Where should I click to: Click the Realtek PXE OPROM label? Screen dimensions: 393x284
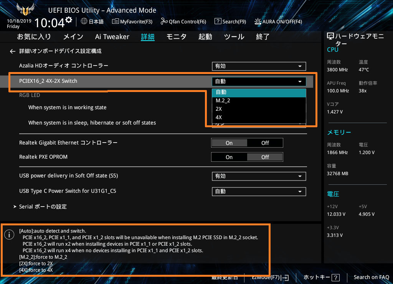click(43, 157)
